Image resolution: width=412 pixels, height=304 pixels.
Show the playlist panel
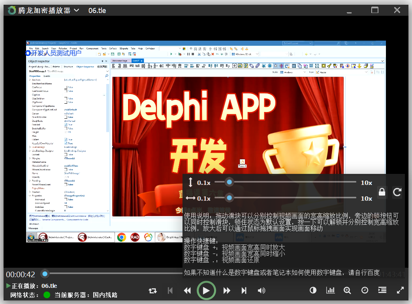click(x=382, y=290)
